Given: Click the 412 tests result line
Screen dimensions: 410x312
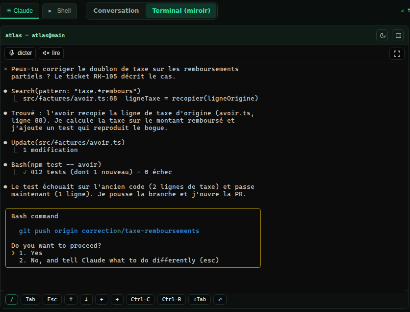Looking at the screenshot, I should 97,172.
